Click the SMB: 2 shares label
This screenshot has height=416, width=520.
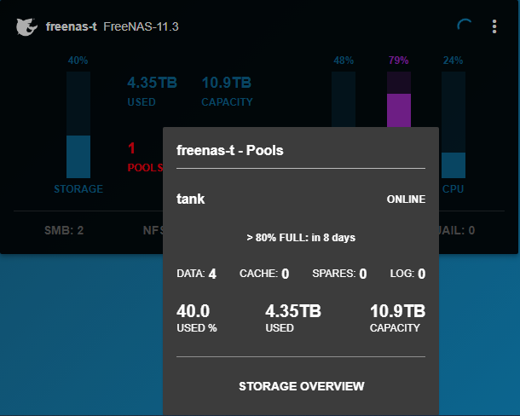click(x=64, y=230)
